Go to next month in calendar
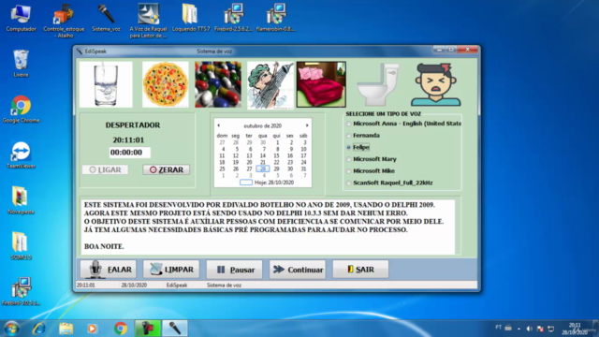The width and height of the screenshot is (599, 337). coord(307,125)
